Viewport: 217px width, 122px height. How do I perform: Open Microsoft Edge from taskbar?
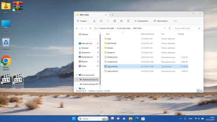pos(137,119)
